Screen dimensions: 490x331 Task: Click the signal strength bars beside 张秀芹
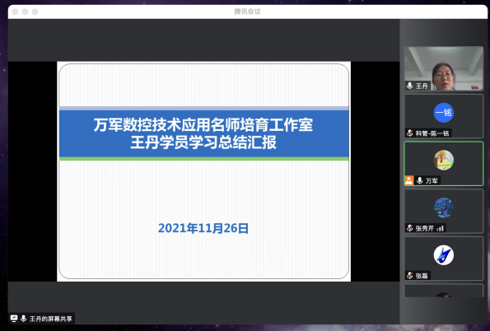point(440,228)
